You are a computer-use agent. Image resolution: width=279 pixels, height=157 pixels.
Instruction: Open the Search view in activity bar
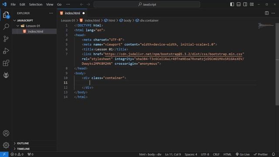pos(6,27)
